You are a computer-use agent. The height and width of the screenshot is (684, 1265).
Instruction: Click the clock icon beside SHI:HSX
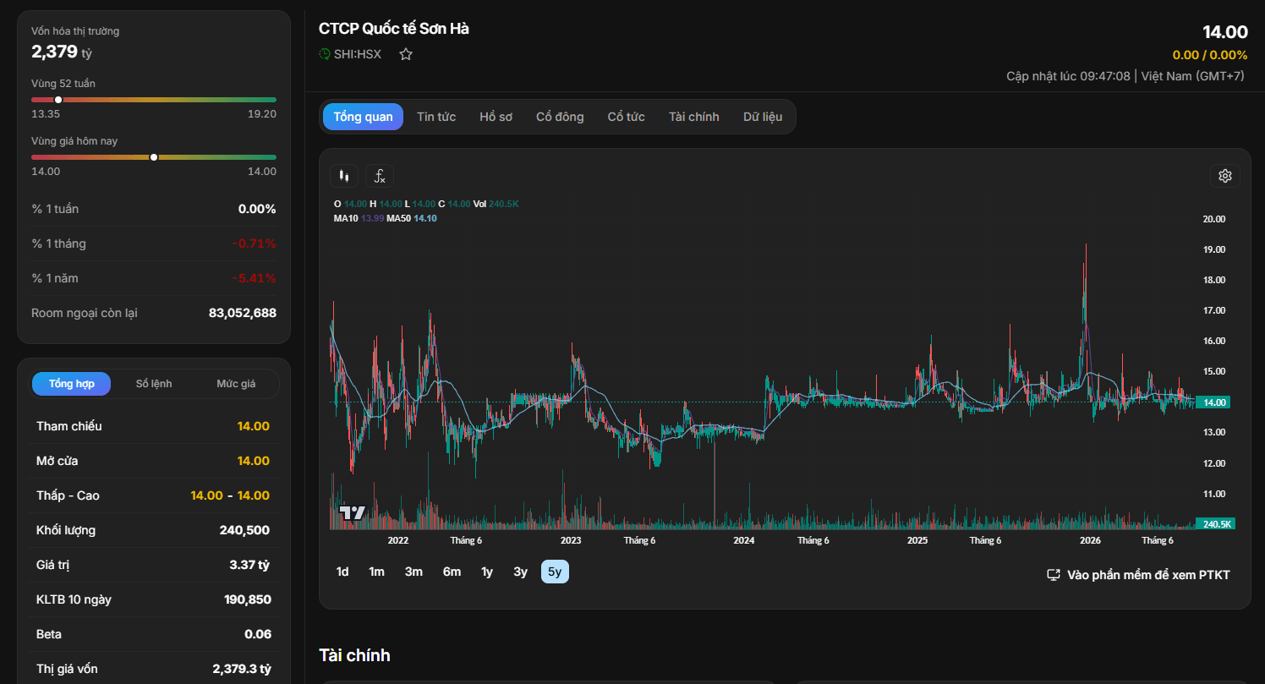pos(325,54)
